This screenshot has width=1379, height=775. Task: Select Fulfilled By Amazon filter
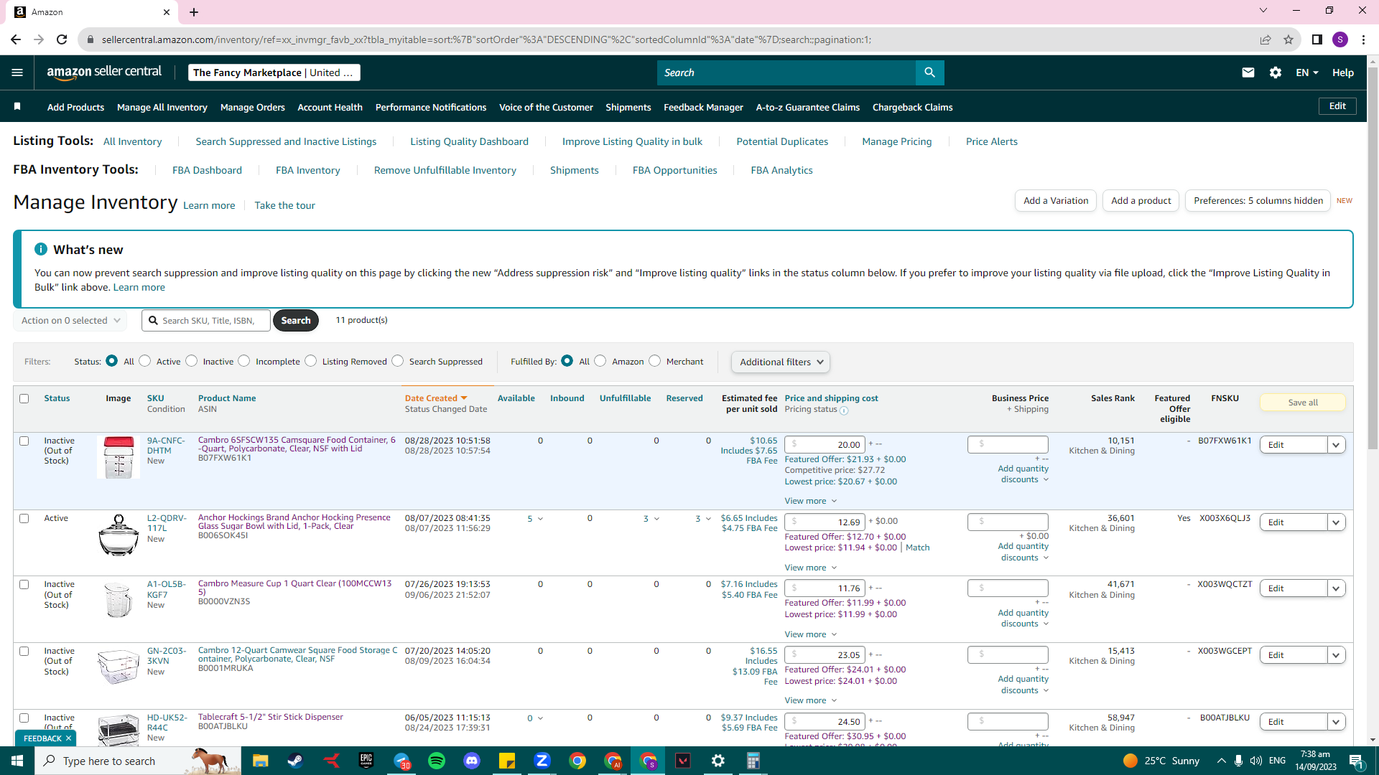pos(600,361)
